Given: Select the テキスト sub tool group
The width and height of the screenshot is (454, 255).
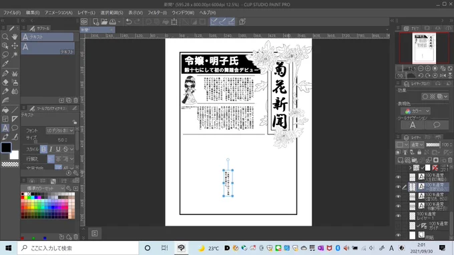Looking at the screenshot, I should 47,37.
